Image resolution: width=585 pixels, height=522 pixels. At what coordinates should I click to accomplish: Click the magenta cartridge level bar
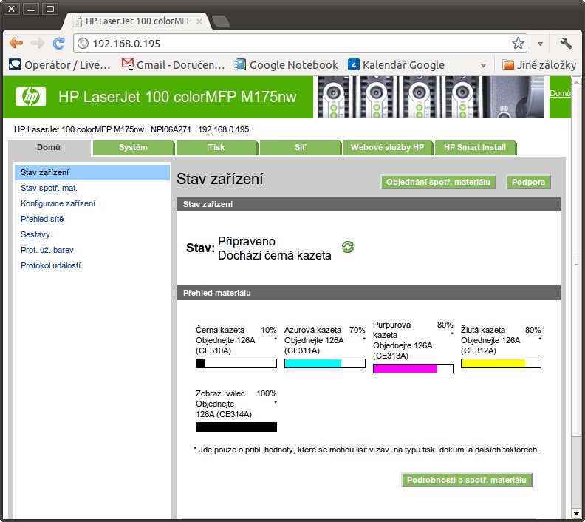[413, 368]
